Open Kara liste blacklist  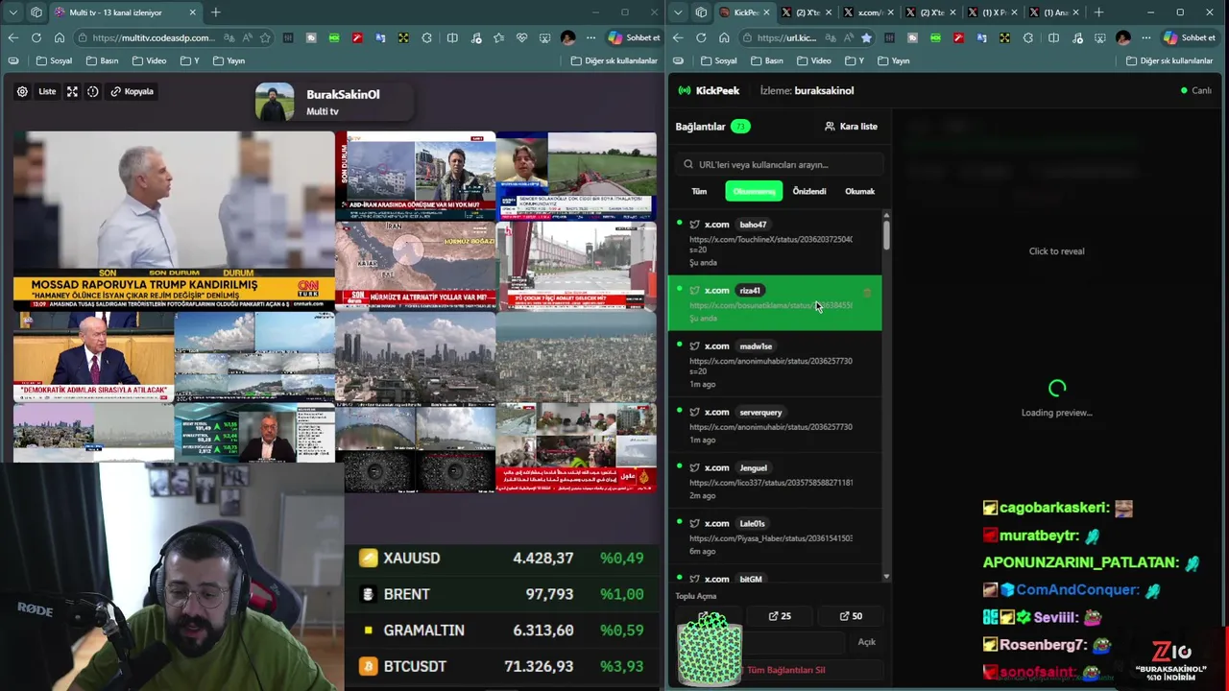pos(851,127)
